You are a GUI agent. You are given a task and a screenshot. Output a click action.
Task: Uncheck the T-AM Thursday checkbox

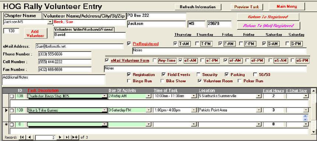click(x=175, y=43)
